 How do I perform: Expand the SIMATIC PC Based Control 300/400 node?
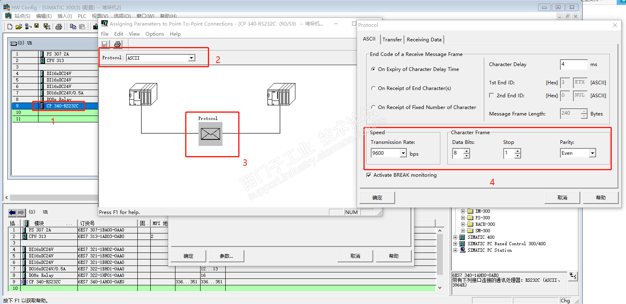pos(455,244)
